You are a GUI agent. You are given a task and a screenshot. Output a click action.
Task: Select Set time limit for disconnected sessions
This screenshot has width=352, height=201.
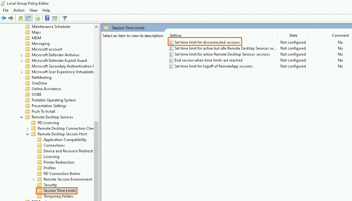[x=207, y=42]
